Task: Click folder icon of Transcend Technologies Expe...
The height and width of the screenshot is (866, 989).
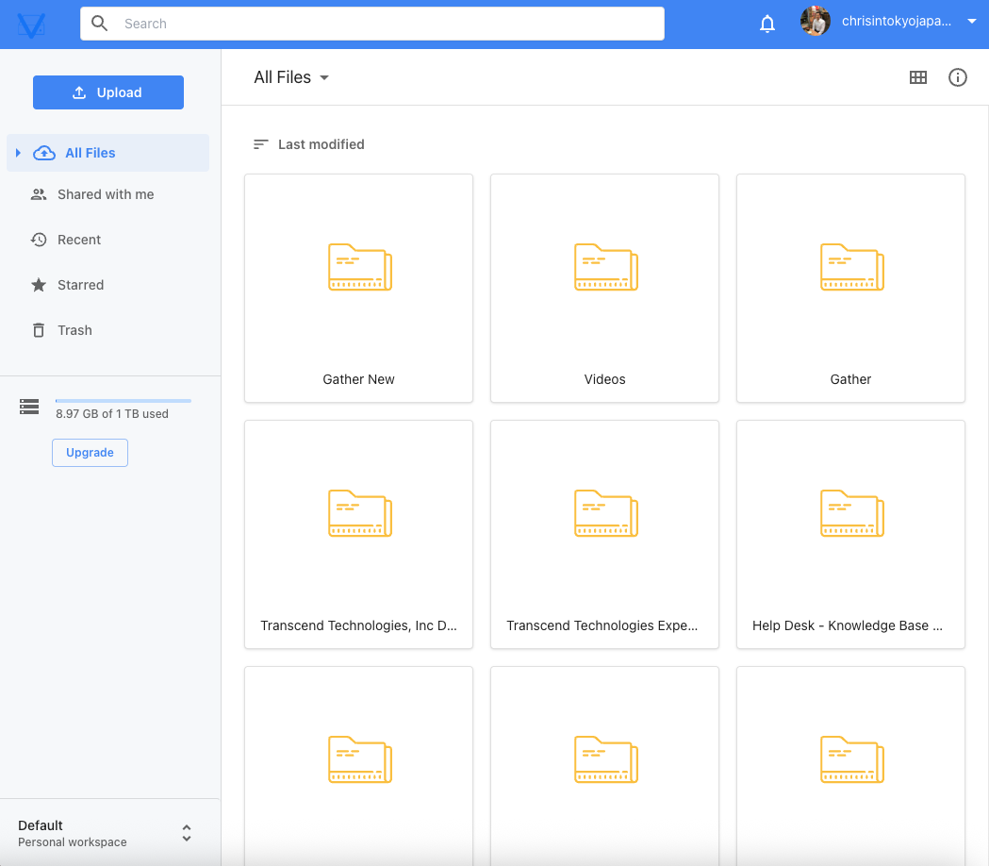Action: pyautogui.click(x=606, y=513)
